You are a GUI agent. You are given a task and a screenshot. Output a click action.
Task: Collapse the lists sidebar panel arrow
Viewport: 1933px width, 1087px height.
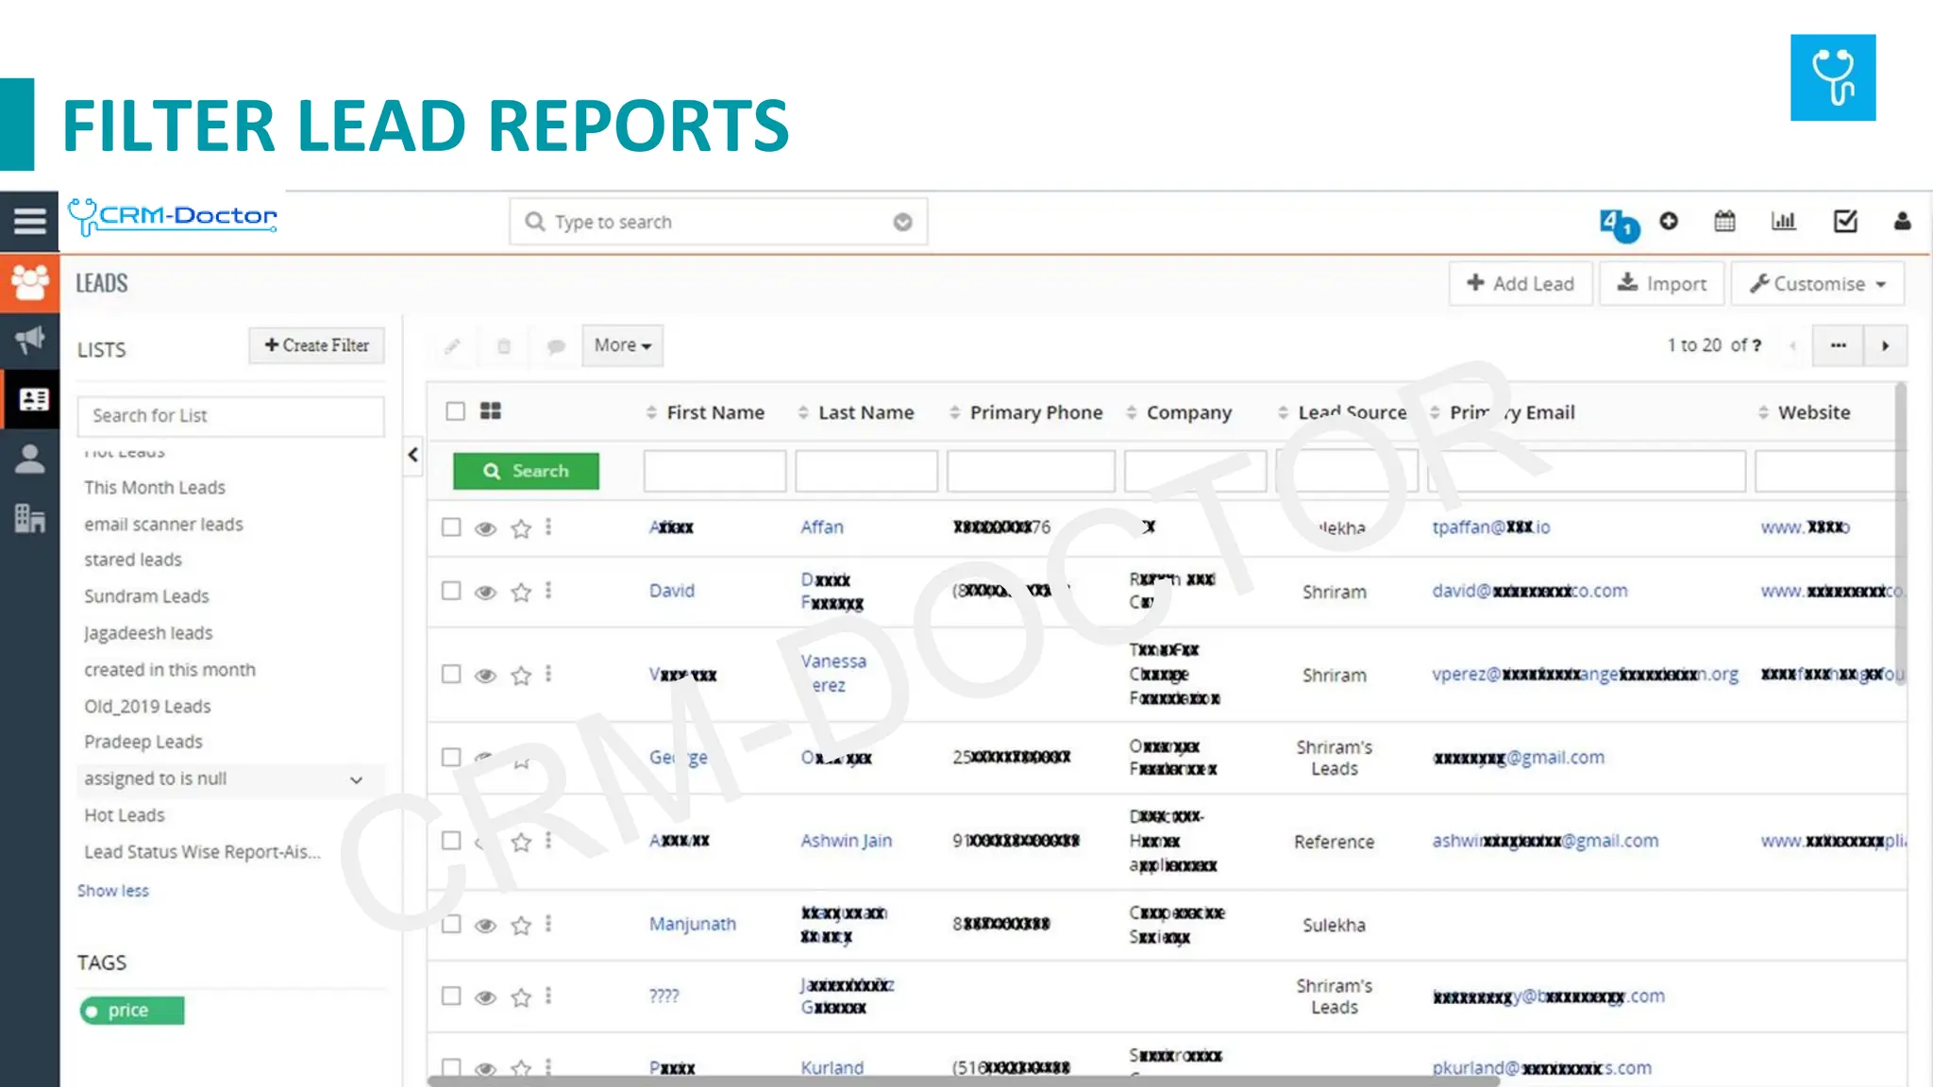click(x=413, y=455)
